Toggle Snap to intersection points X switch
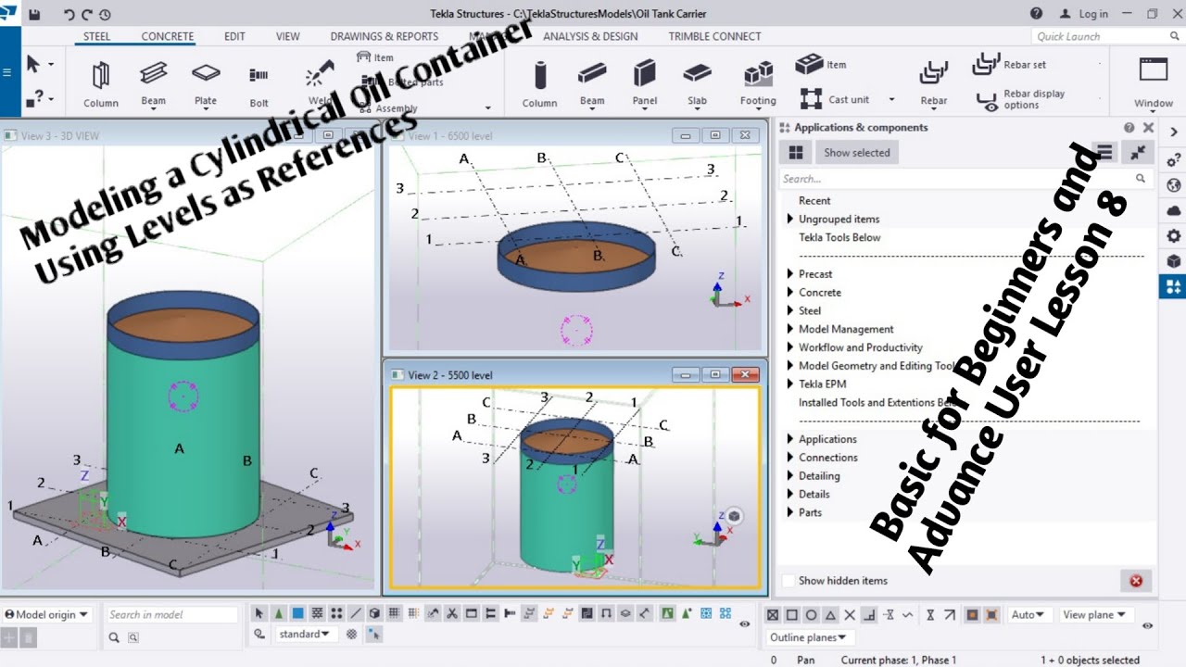 click(849, 615)
